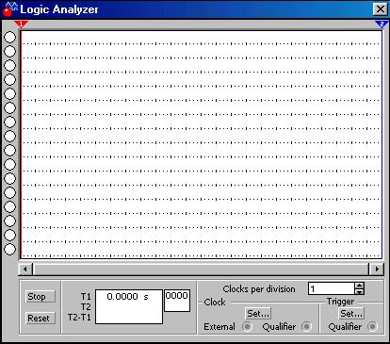Select the Clock Qualifier indicator
This screenshot has height=344, width=390.
tap(306, 327)
